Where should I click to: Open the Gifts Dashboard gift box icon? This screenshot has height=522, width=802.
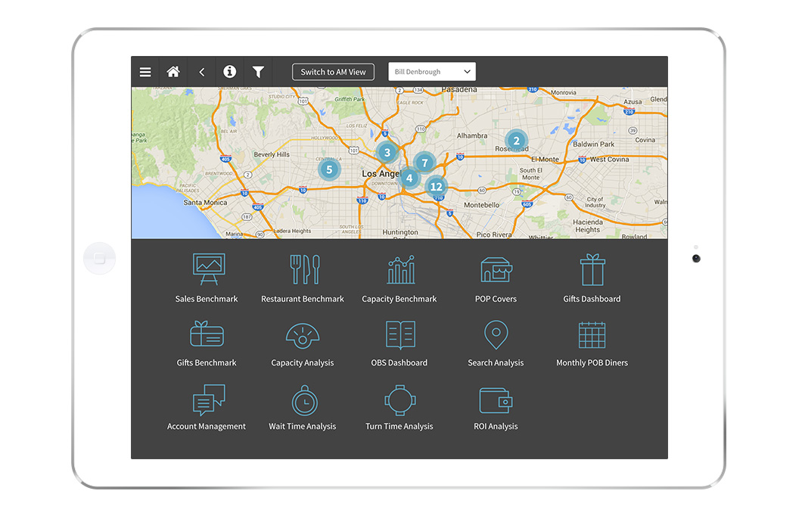(x=593, y=269)
